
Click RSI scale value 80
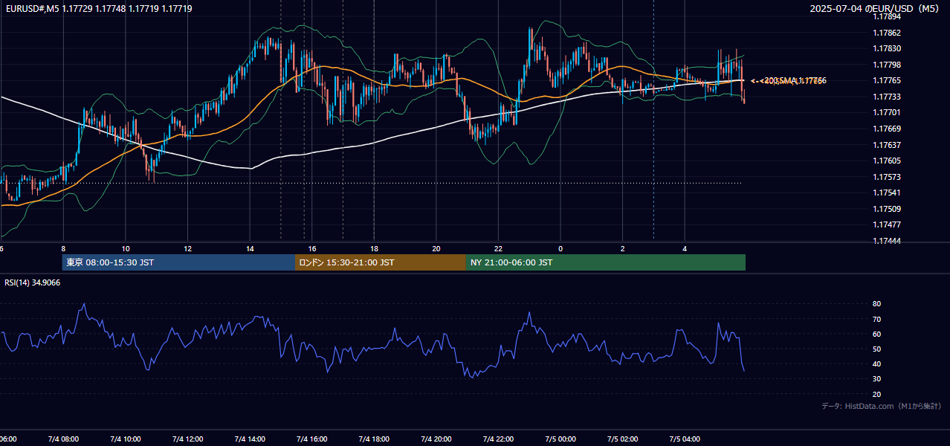pos(877,304)
